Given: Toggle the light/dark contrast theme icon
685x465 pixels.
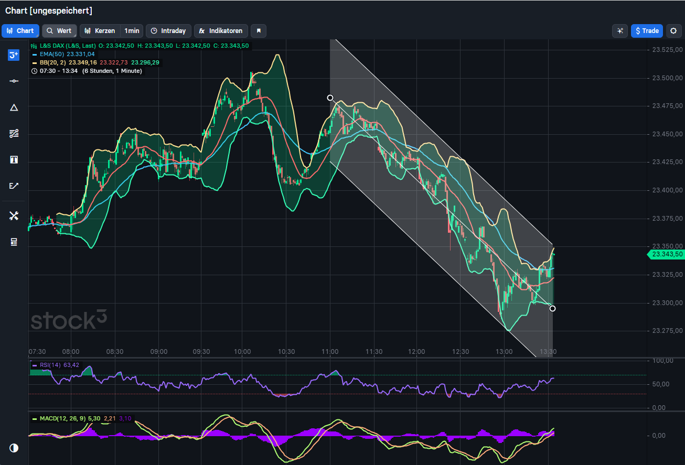Looking at the screenshot, I should 14,448.
